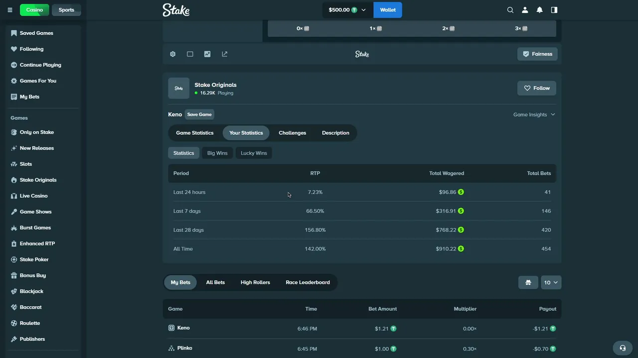Click the Last 28 days total bets 420
This screenshot has height=358, width=638.
546,230
